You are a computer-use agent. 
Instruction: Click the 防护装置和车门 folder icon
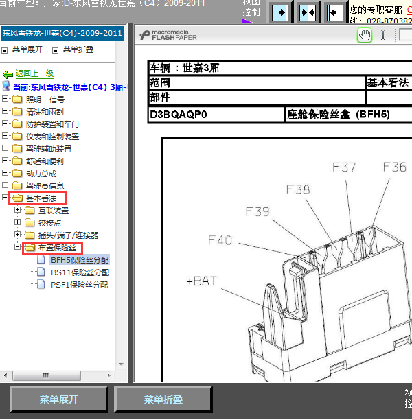tap(17, 124)
